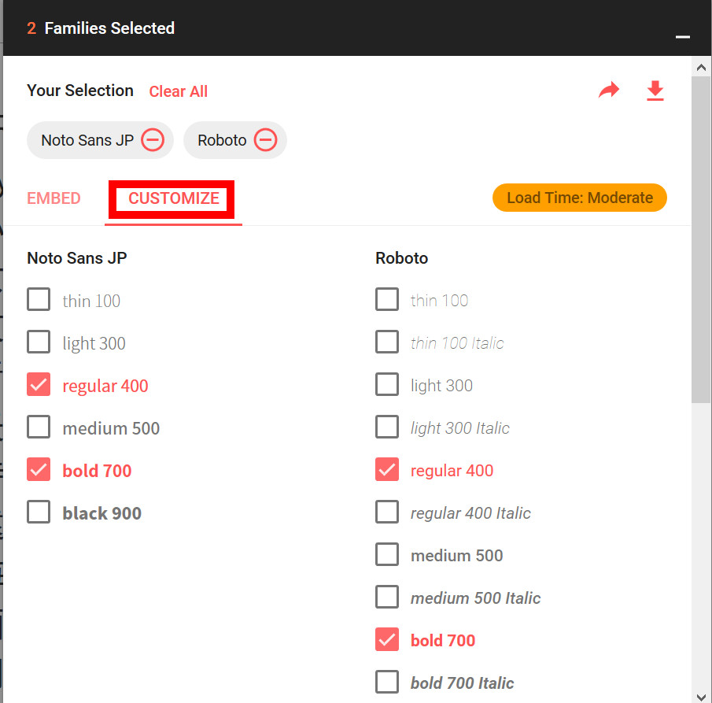Switch to the EMBED tab
712x703 pixels.
(53, 198)
